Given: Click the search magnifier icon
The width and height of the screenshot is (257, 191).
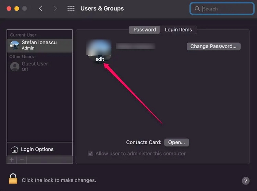Looking at the screenshot, I should [197, 9].
